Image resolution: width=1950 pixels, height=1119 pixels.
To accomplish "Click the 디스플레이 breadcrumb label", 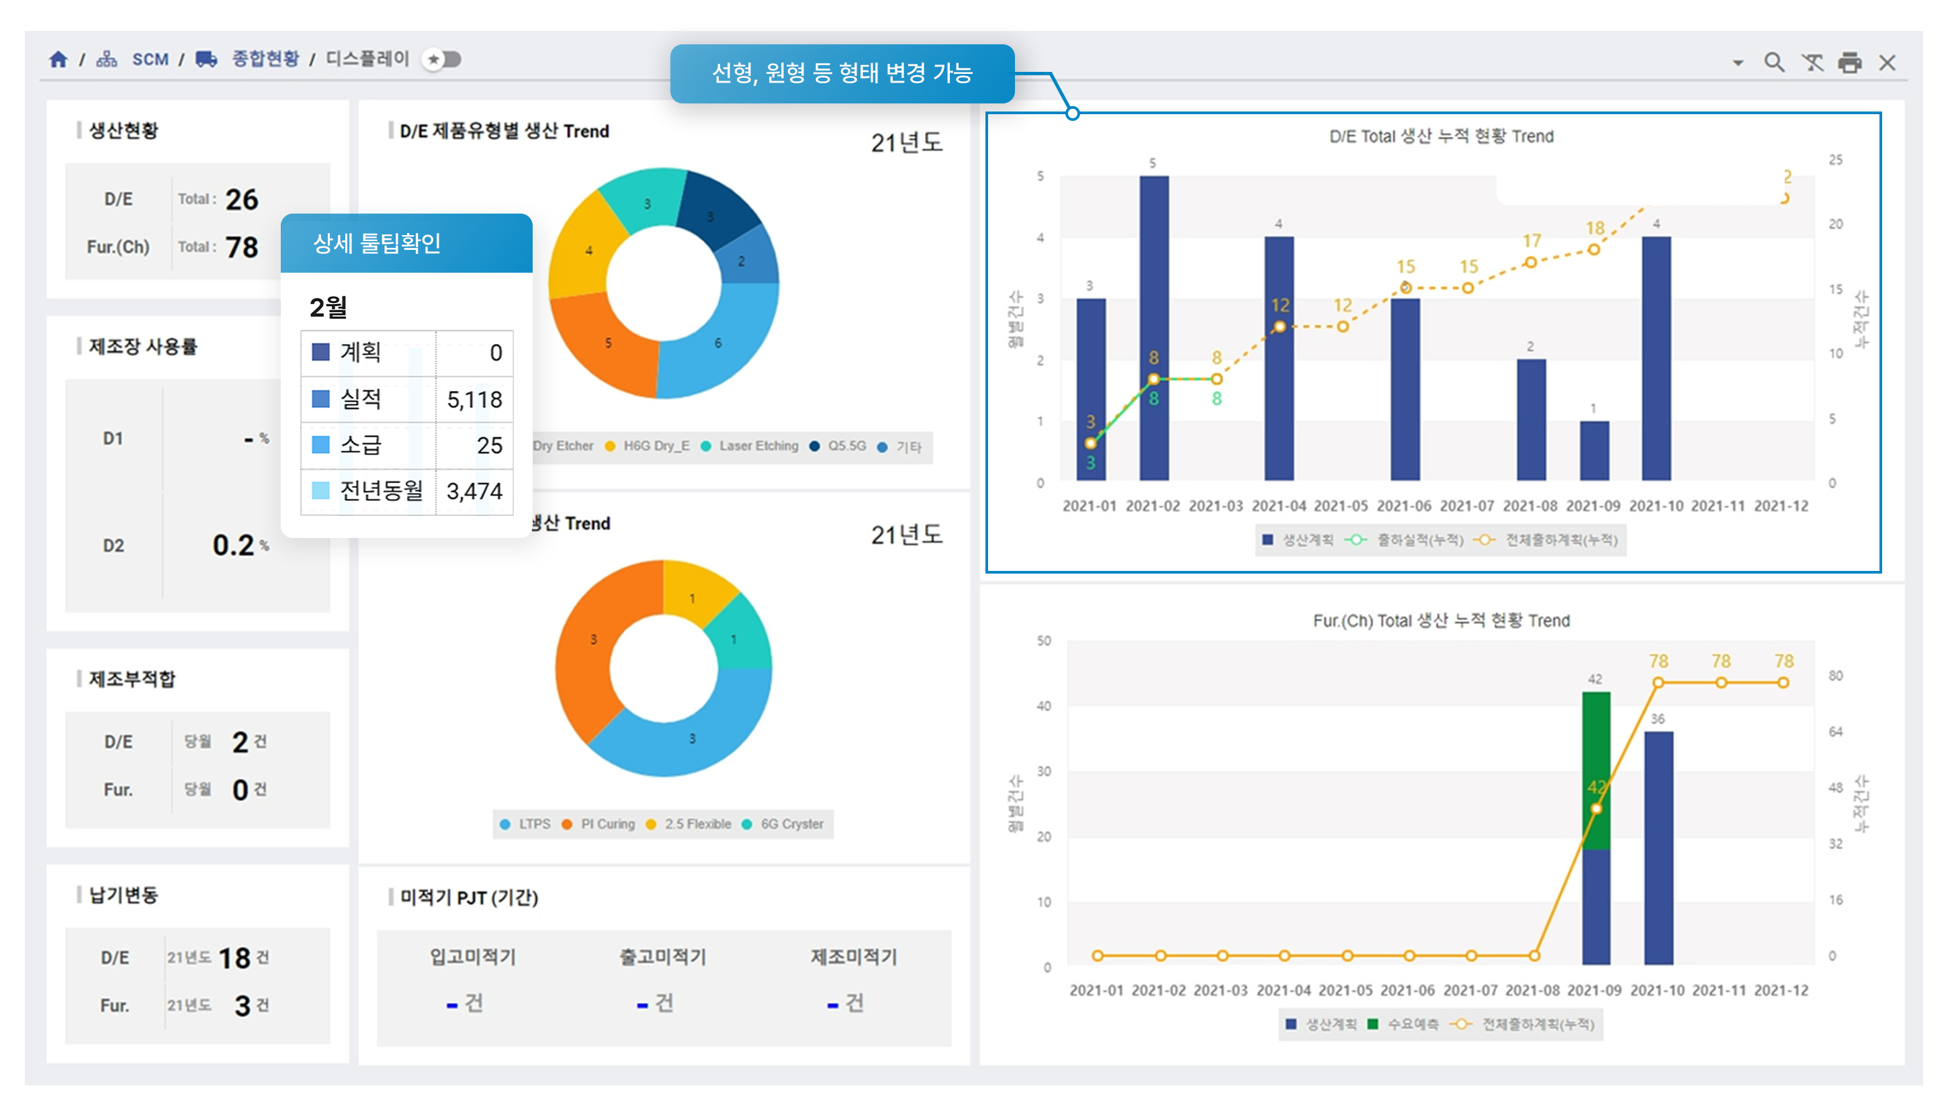I will tap(367, 59).
